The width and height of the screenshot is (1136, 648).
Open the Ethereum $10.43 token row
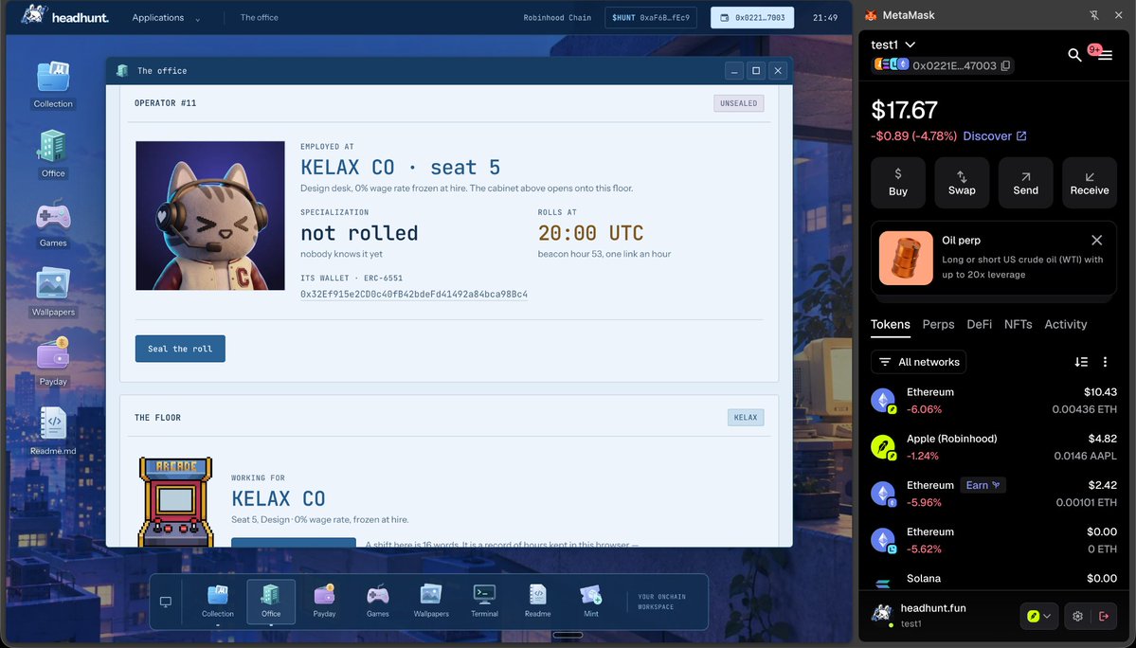pos(993,401)
